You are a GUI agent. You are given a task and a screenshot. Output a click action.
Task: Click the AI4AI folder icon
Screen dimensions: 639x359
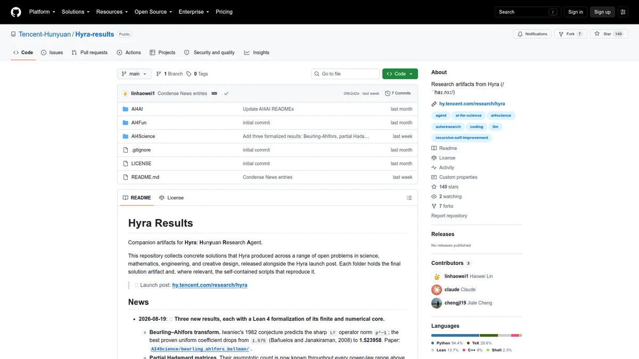tap(126, 109)
